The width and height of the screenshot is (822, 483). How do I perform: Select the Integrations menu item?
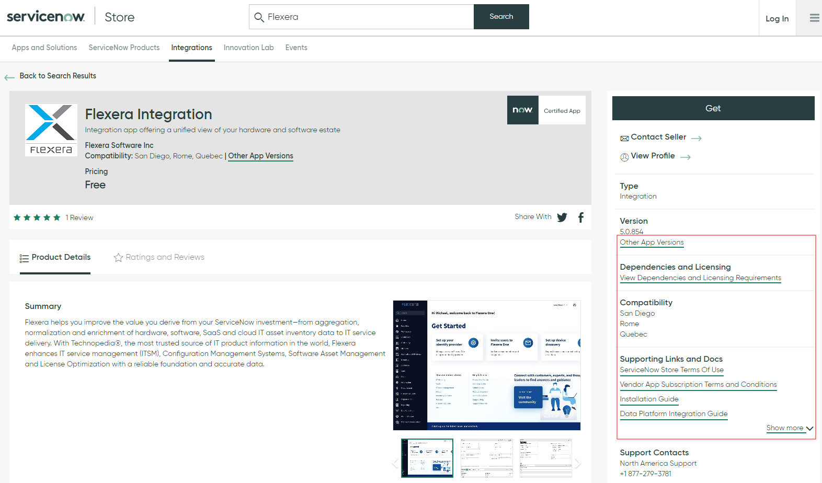tap(192, 48)
